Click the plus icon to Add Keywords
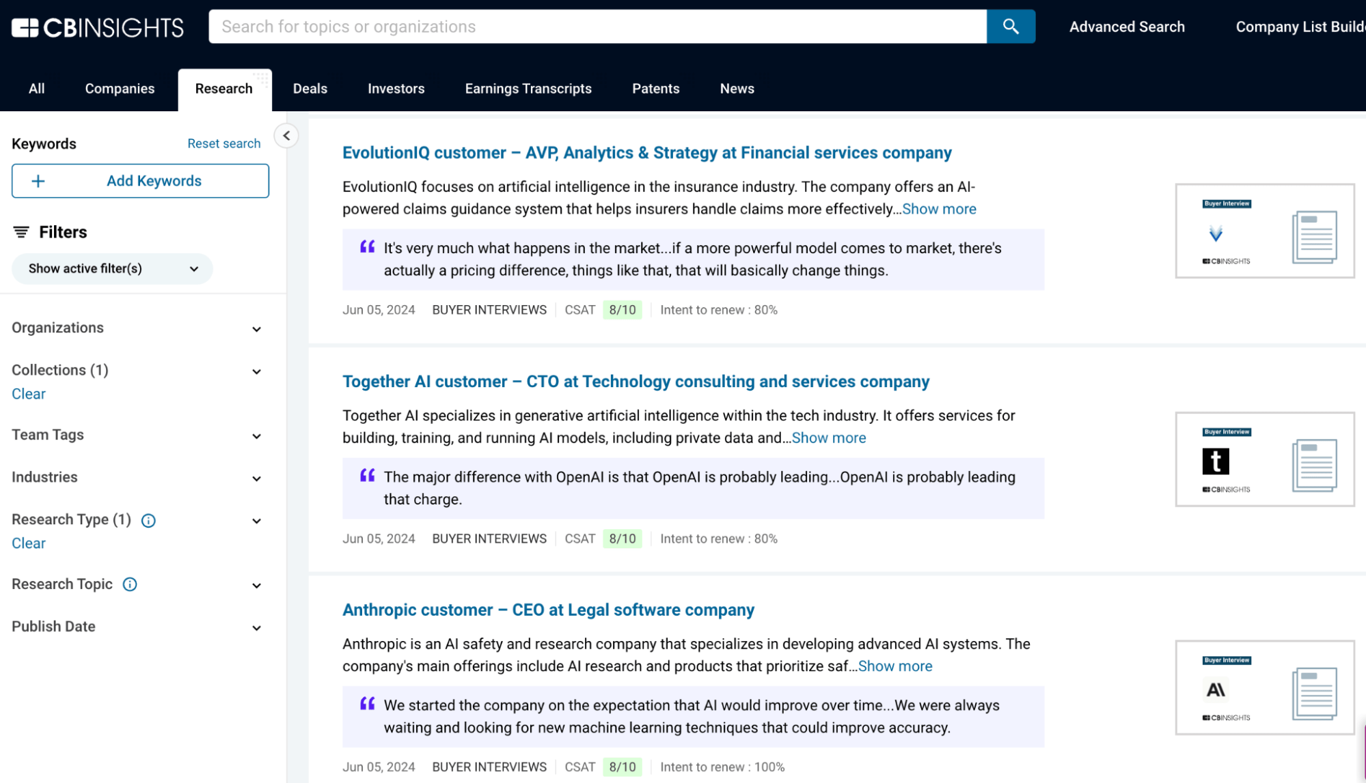This screenshot has height=783, width=1366. point(38,180)
